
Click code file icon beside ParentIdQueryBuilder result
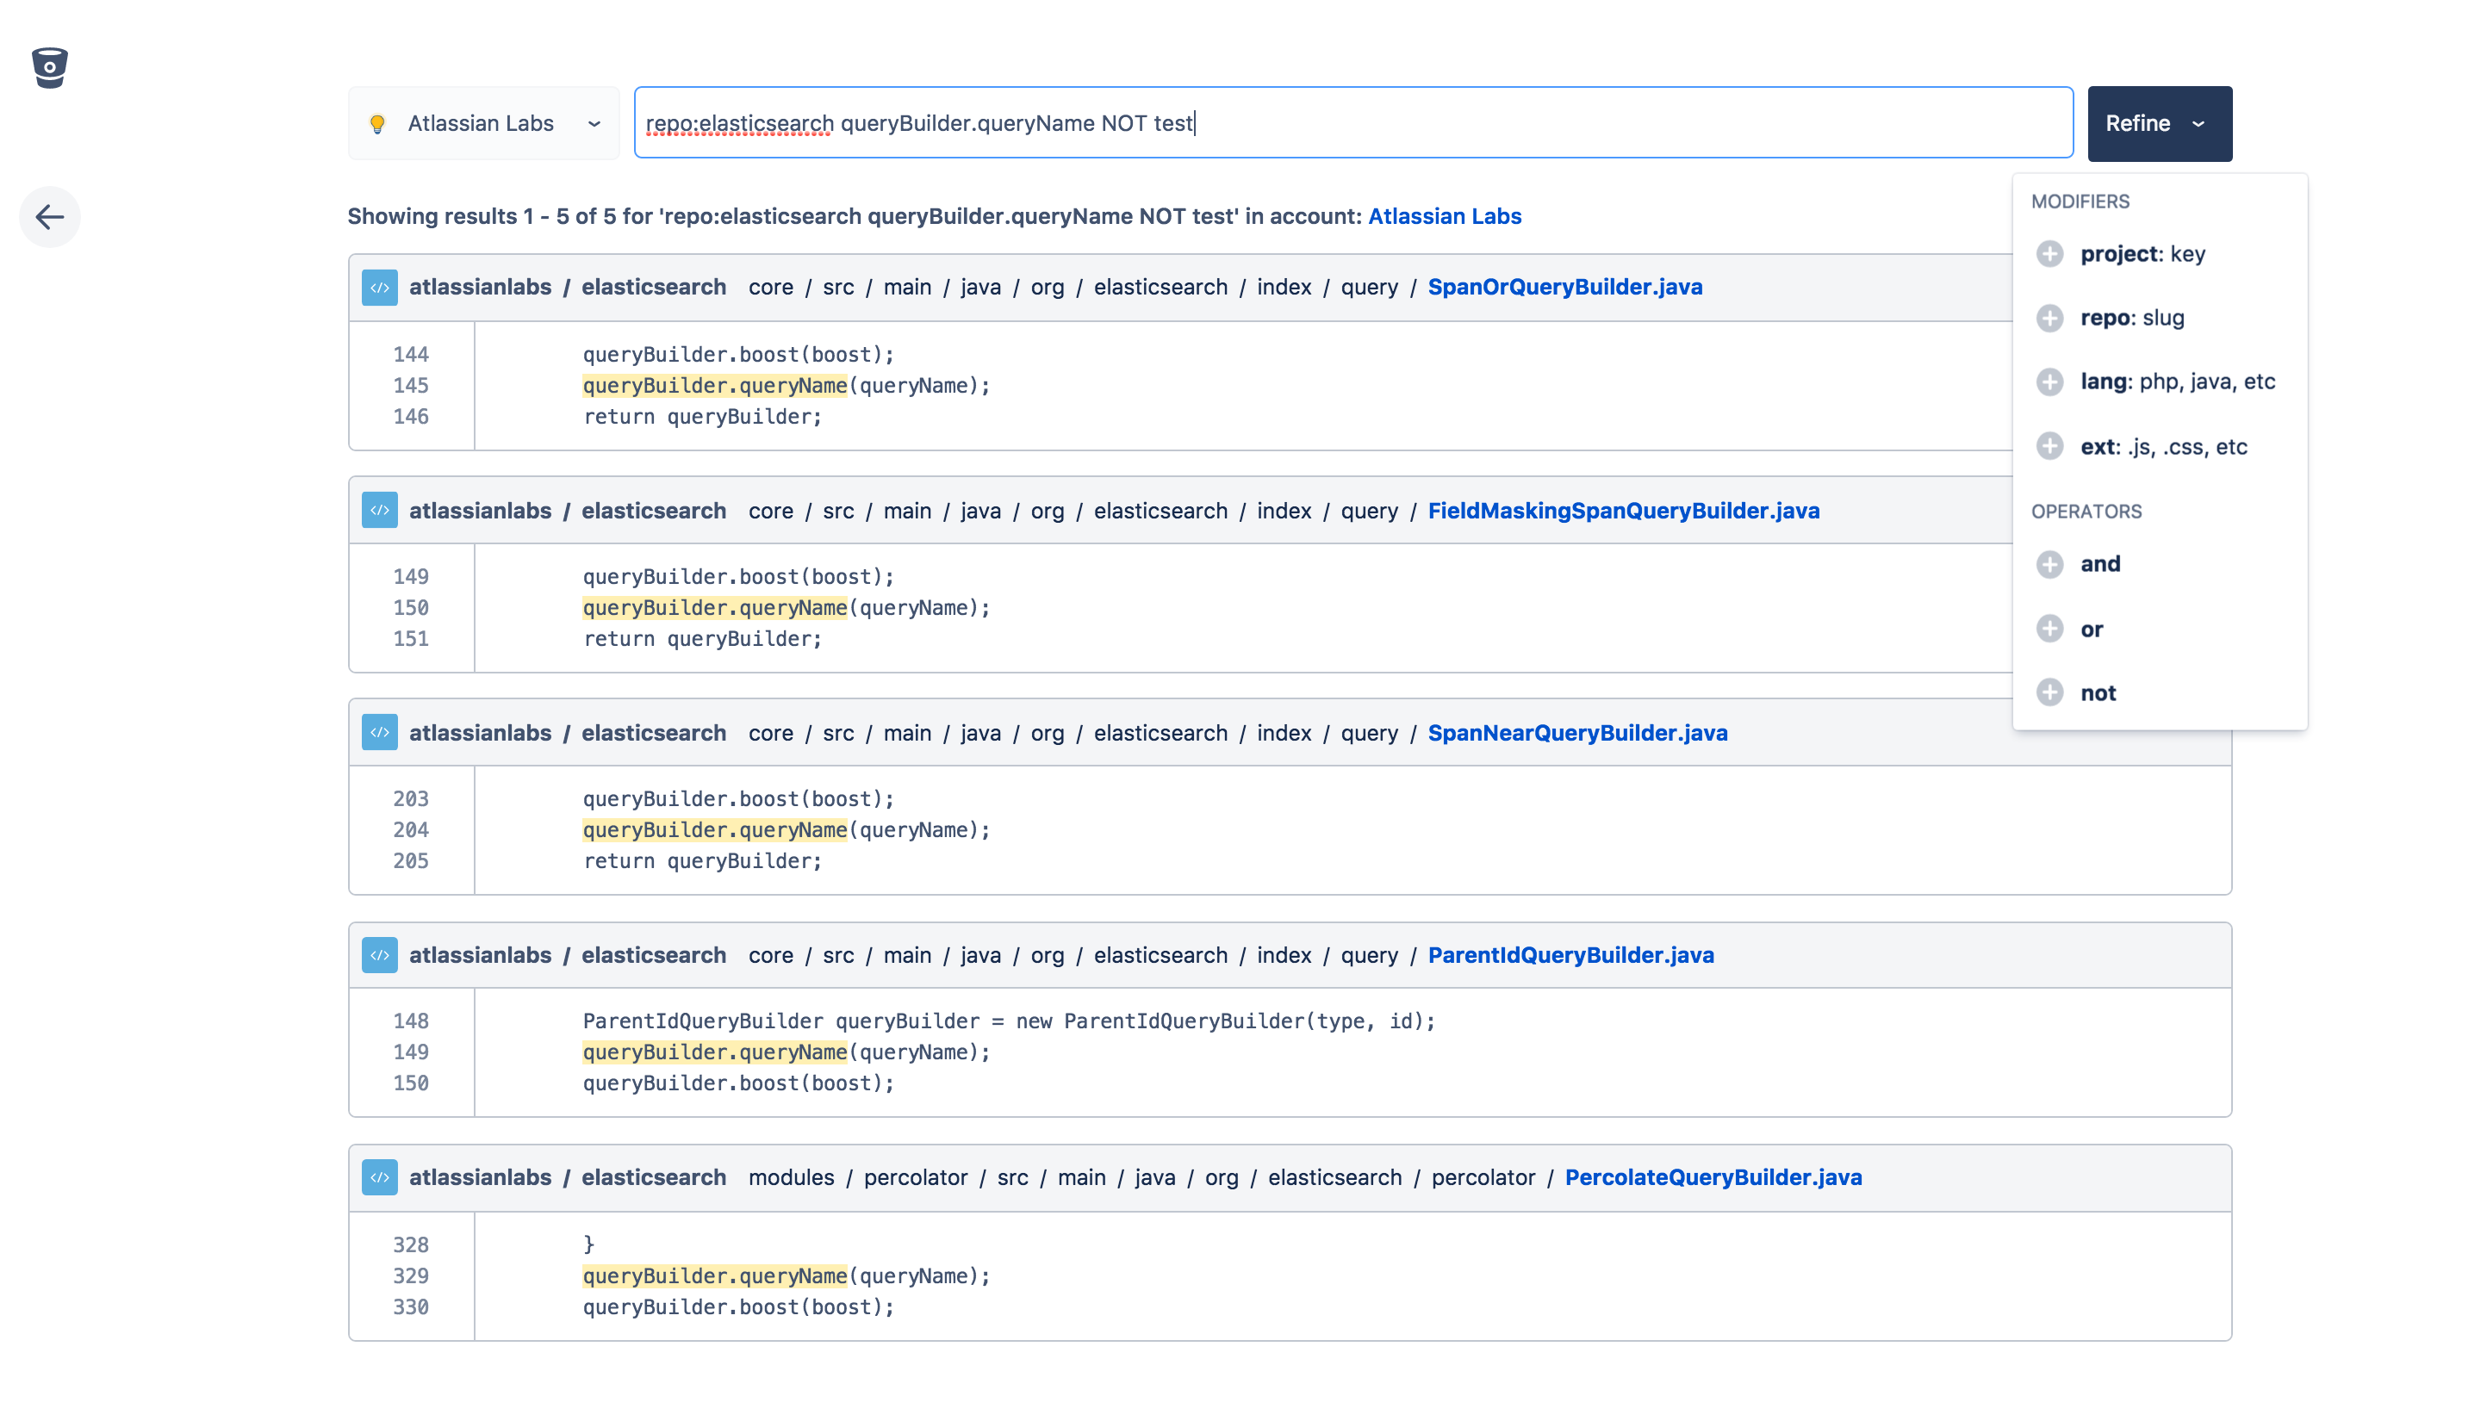(x=380, y=954)
